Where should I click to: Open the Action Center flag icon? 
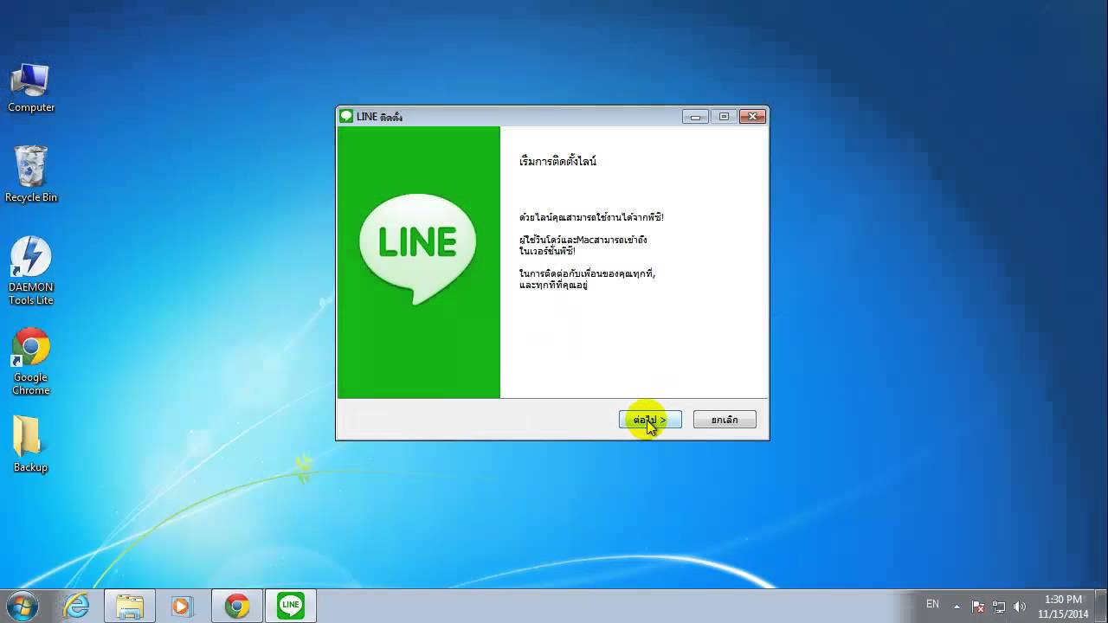978,607
